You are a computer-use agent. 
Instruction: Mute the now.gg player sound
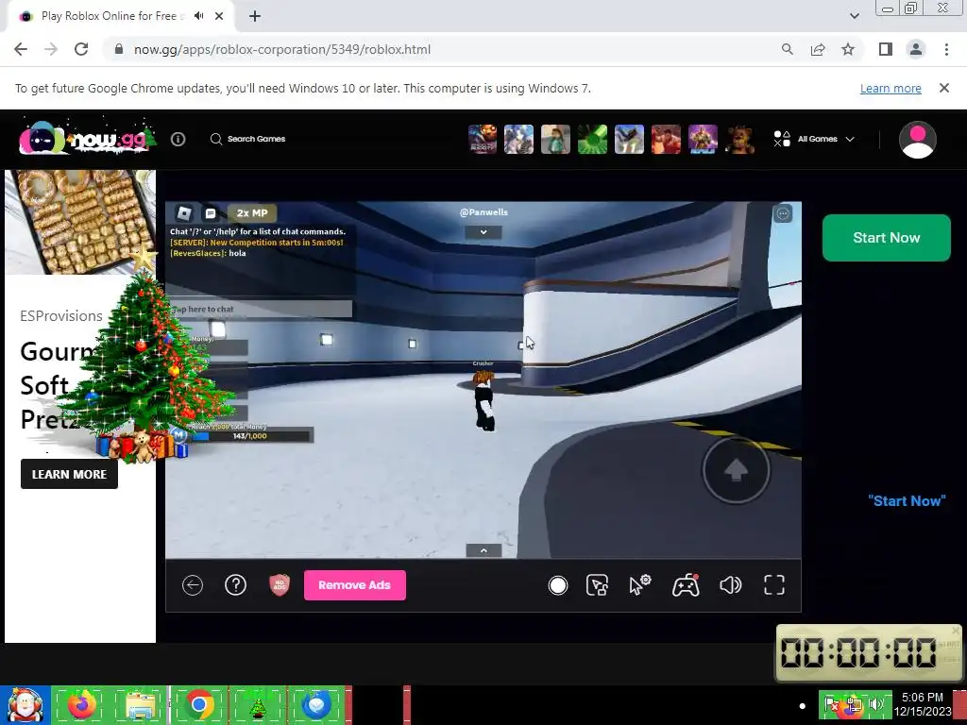coord(730,585)
